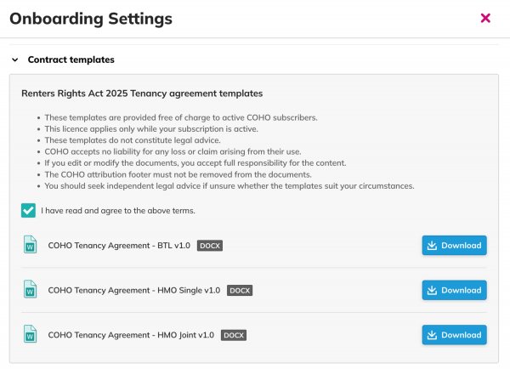Click the 'I have read and agree' label
510x369 pixels.
tap(118, 210)
